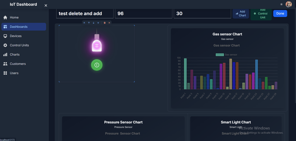Click the Add Control Unit button
Image resolution: width=296 pixels, height=141 pixels.
(x=261, y=13)
